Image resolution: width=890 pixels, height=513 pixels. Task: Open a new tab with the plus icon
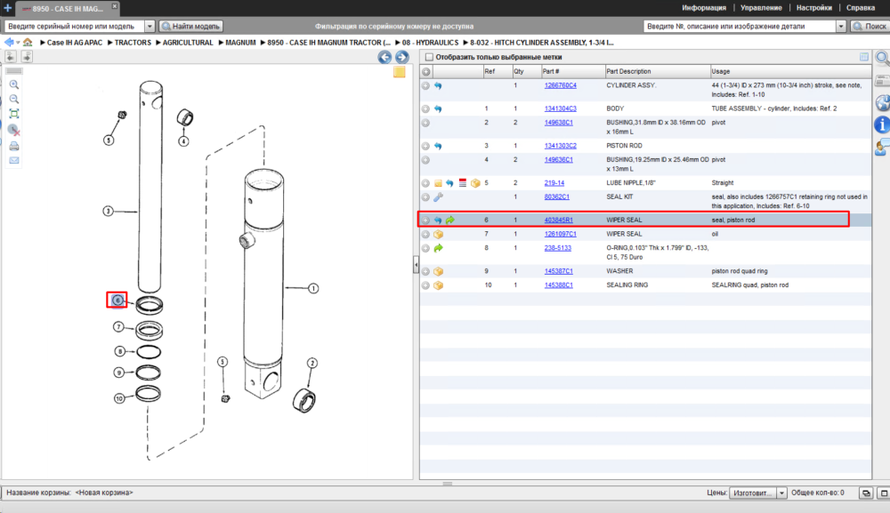tap(7, 8)
